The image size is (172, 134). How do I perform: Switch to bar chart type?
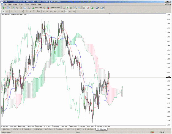64,8
